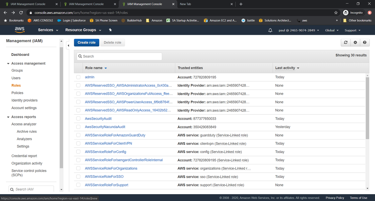This screenshot has width=375, height=201.
Task: Select checkbox for AwsSecurityAudit role
Action: [78, 118]
